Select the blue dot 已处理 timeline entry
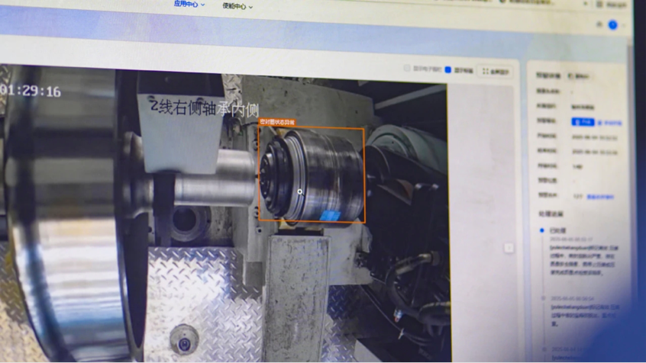The width and height of the screenshot is (646, 363). click(543, 230)
